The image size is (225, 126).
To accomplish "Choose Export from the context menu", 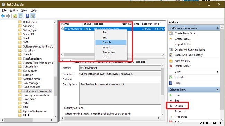I will pyautogui.click(x=111, y=48).
